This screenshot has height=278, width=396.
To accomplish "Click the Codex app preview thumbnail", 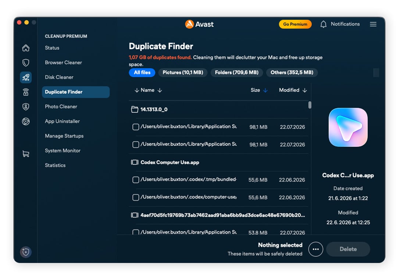I will tap(348, 127).
